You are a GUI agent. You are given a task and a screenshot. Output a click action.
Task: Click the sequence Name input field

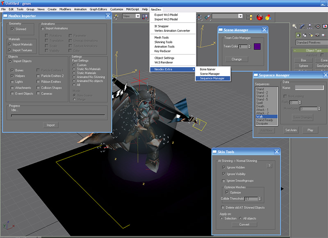coord(310,88)
